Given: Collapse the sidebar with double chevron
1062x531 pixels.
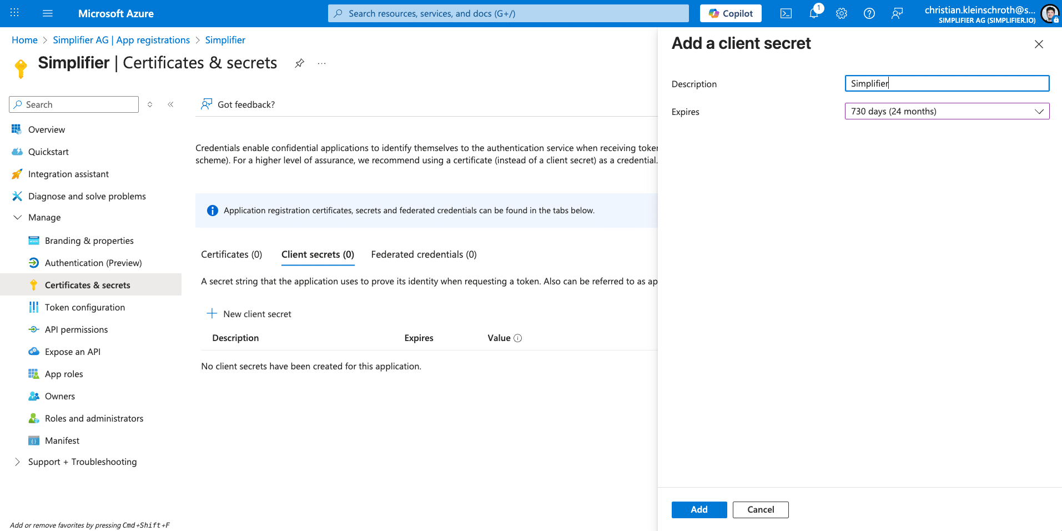Looking at the screenshot, I should click(x=170, y=104).
